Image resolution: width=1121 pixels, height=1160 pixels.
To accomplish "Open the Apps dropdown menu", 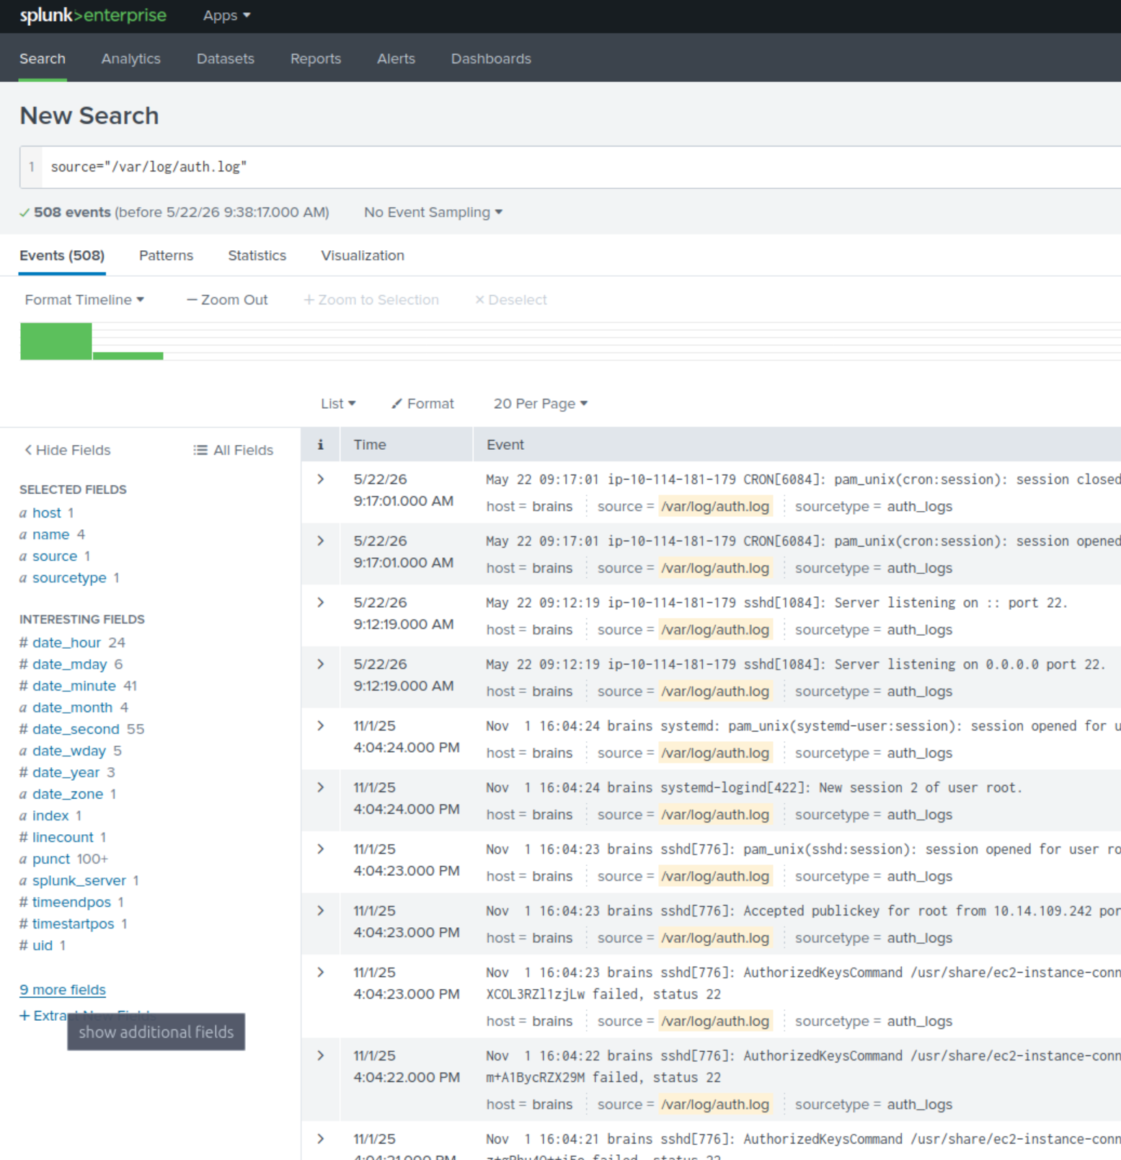I will pyautogui.click(x=226, y=16).
